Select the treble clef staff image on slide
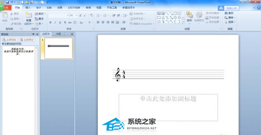 168,75
